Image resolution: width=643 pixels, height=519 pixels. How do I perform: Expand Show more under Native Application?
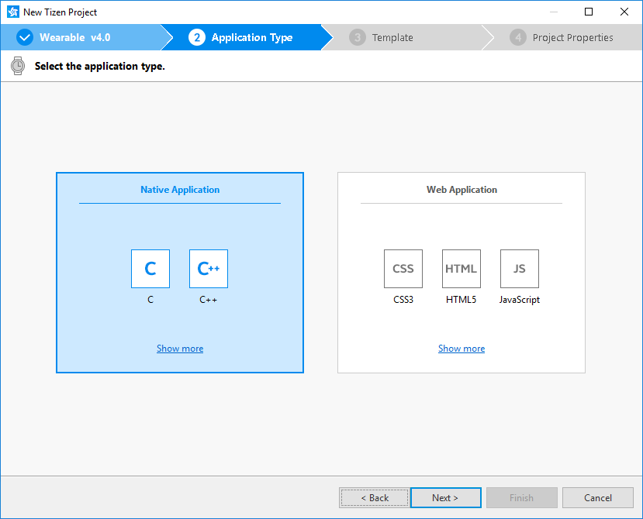tap(179, 348)
